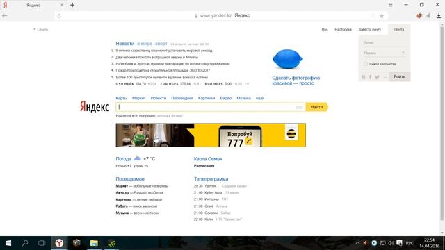Switch news to 'в мире' tab
Viewport: 445px width, 250px height.
(145, 44)
